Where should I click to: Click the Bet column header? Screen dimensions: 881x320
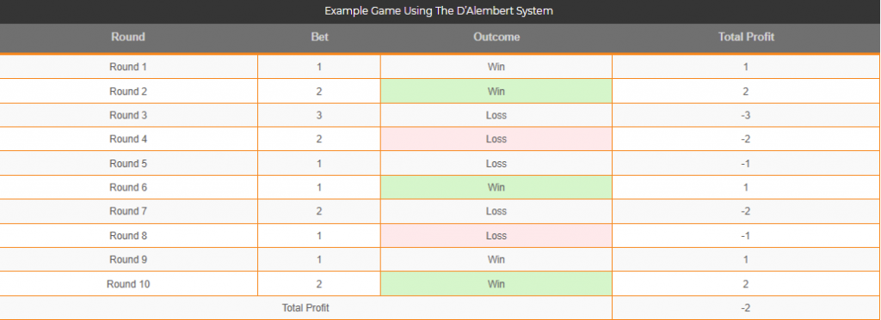319,37
